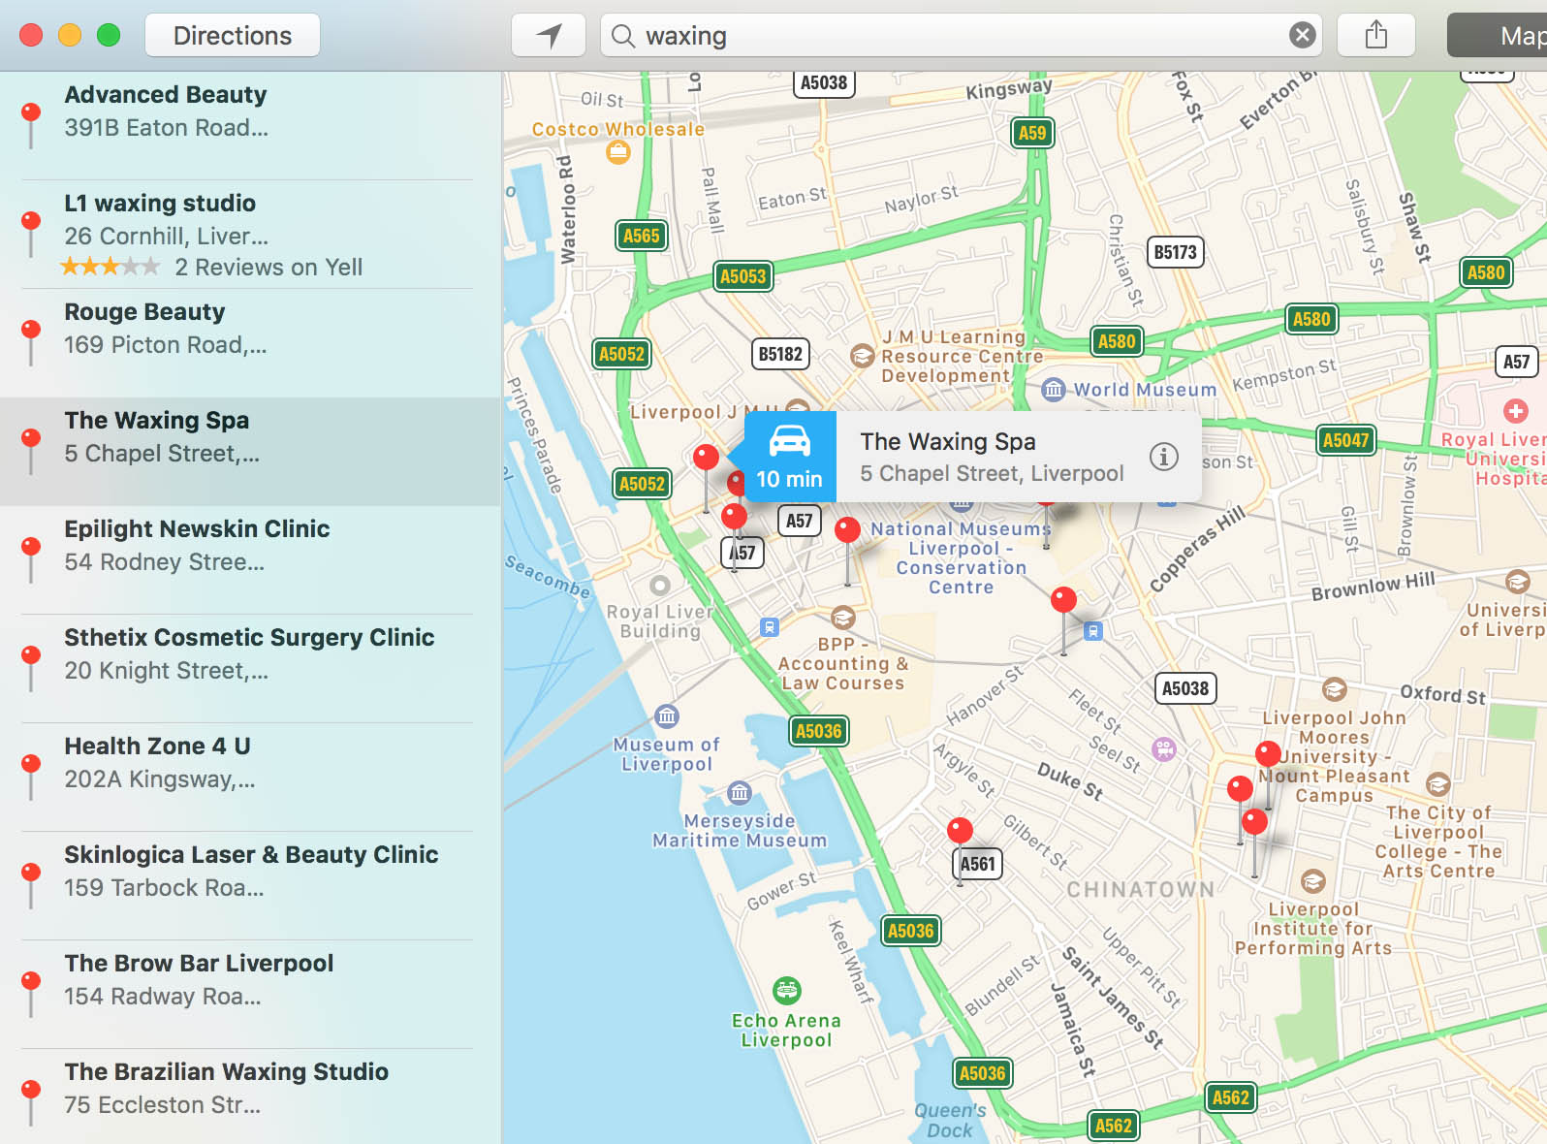Clear the waxing search text

[1302, 36]
